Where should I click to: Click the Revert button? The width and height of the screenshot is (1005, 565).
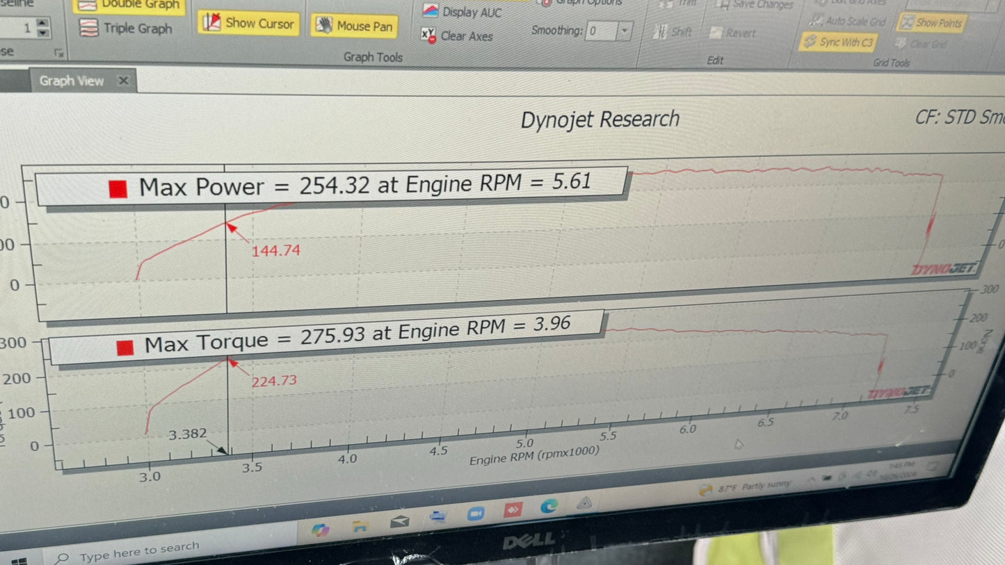click(734, 33)
